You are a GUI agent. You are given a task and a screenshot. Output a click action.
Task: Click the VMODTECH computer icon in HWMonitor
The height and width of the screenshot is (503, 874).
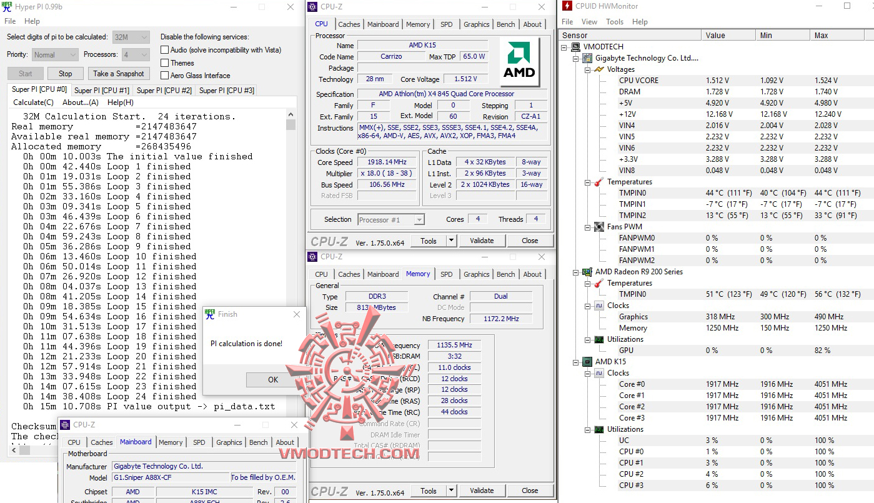[577, 47]
